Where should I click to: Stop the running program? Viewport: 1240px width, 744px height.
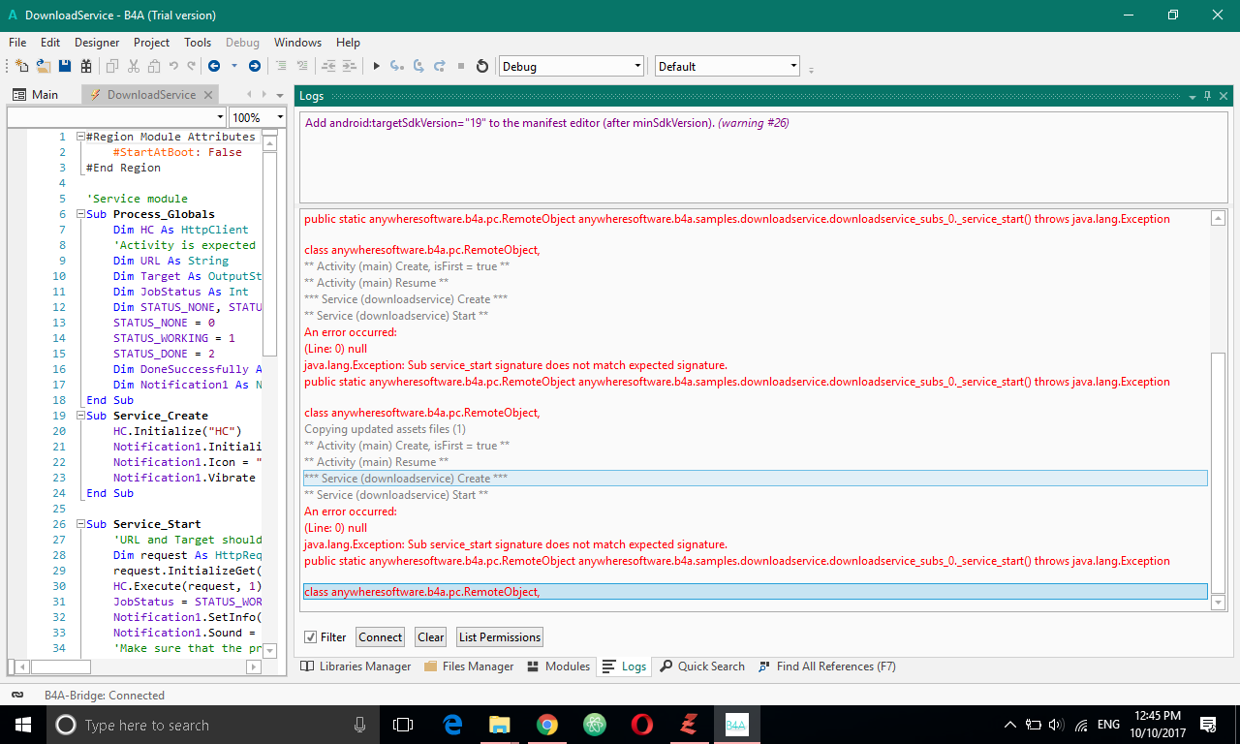click(x=461, y=66)
